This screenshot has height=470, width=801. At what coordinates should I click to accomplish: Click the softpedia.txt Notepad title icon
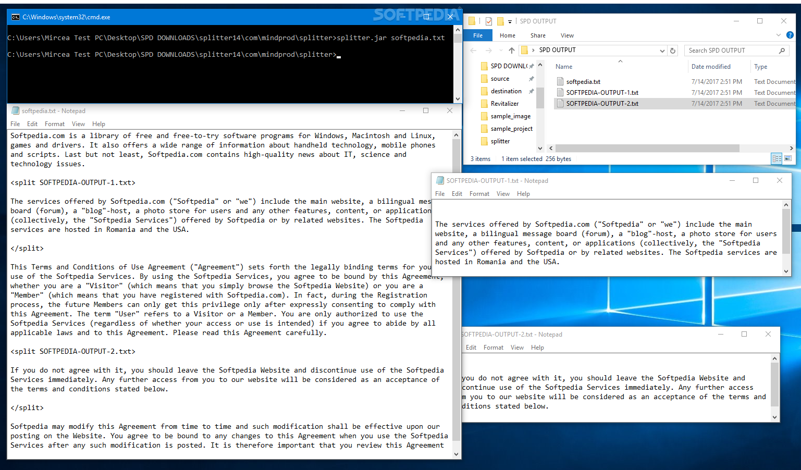15,111
